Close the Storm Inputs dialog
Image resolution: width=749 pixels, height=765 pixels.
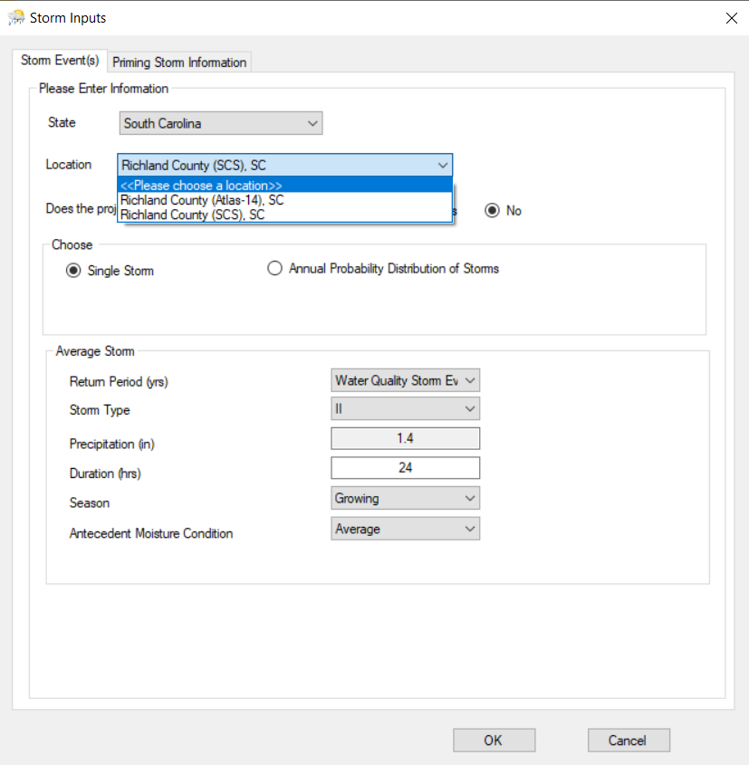pyautogui.click(x=731, y=18)
